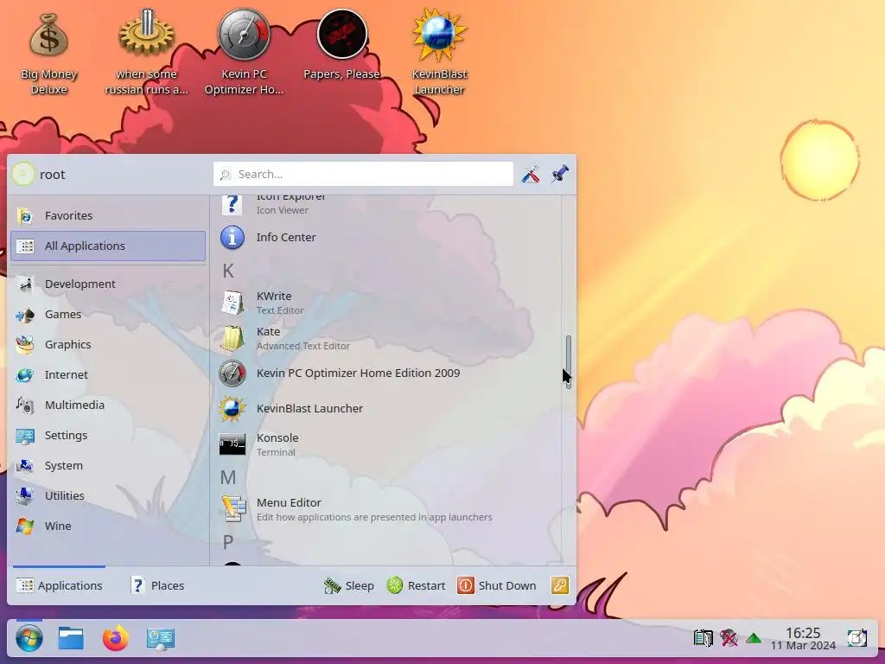Click 'Info Center' text entry
Image resolution: width=885 pixels, height=664 pixels.
click(x=286, y=238)
